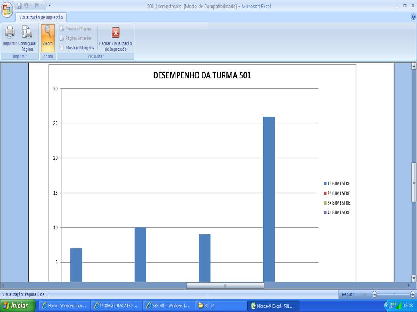This screenshot has height=312, width=417.
Task: Click the zoom slider track
Action: coord(394,294)
